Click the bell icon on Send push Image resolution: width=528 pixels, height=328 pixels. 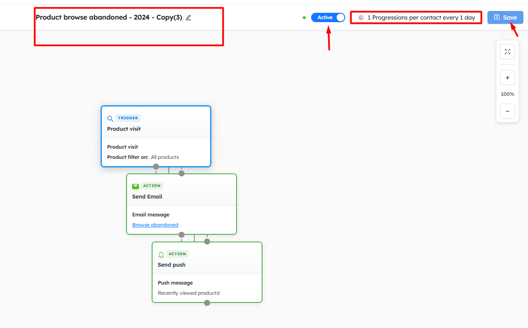(x=161, y=254)
